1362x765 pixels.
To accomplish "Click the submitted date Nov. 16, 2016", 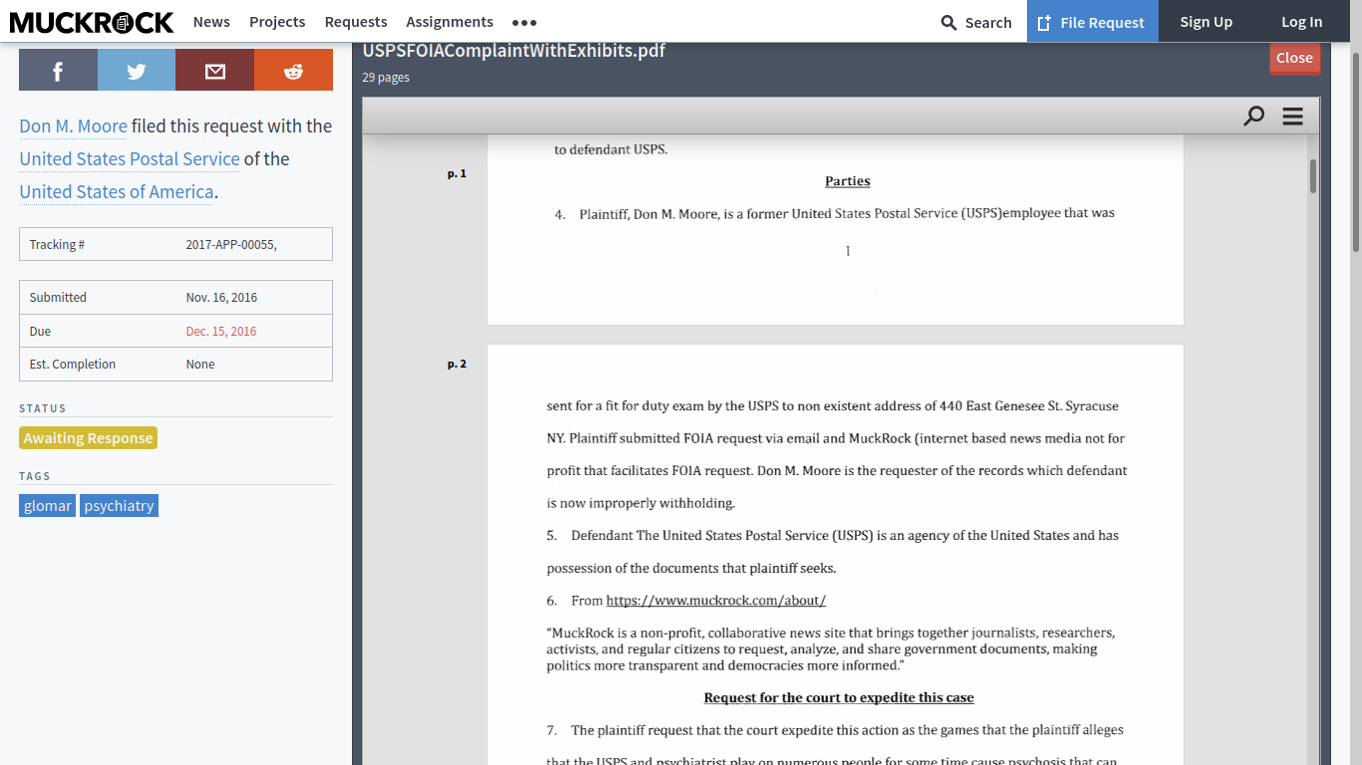I will coord(221,298).
